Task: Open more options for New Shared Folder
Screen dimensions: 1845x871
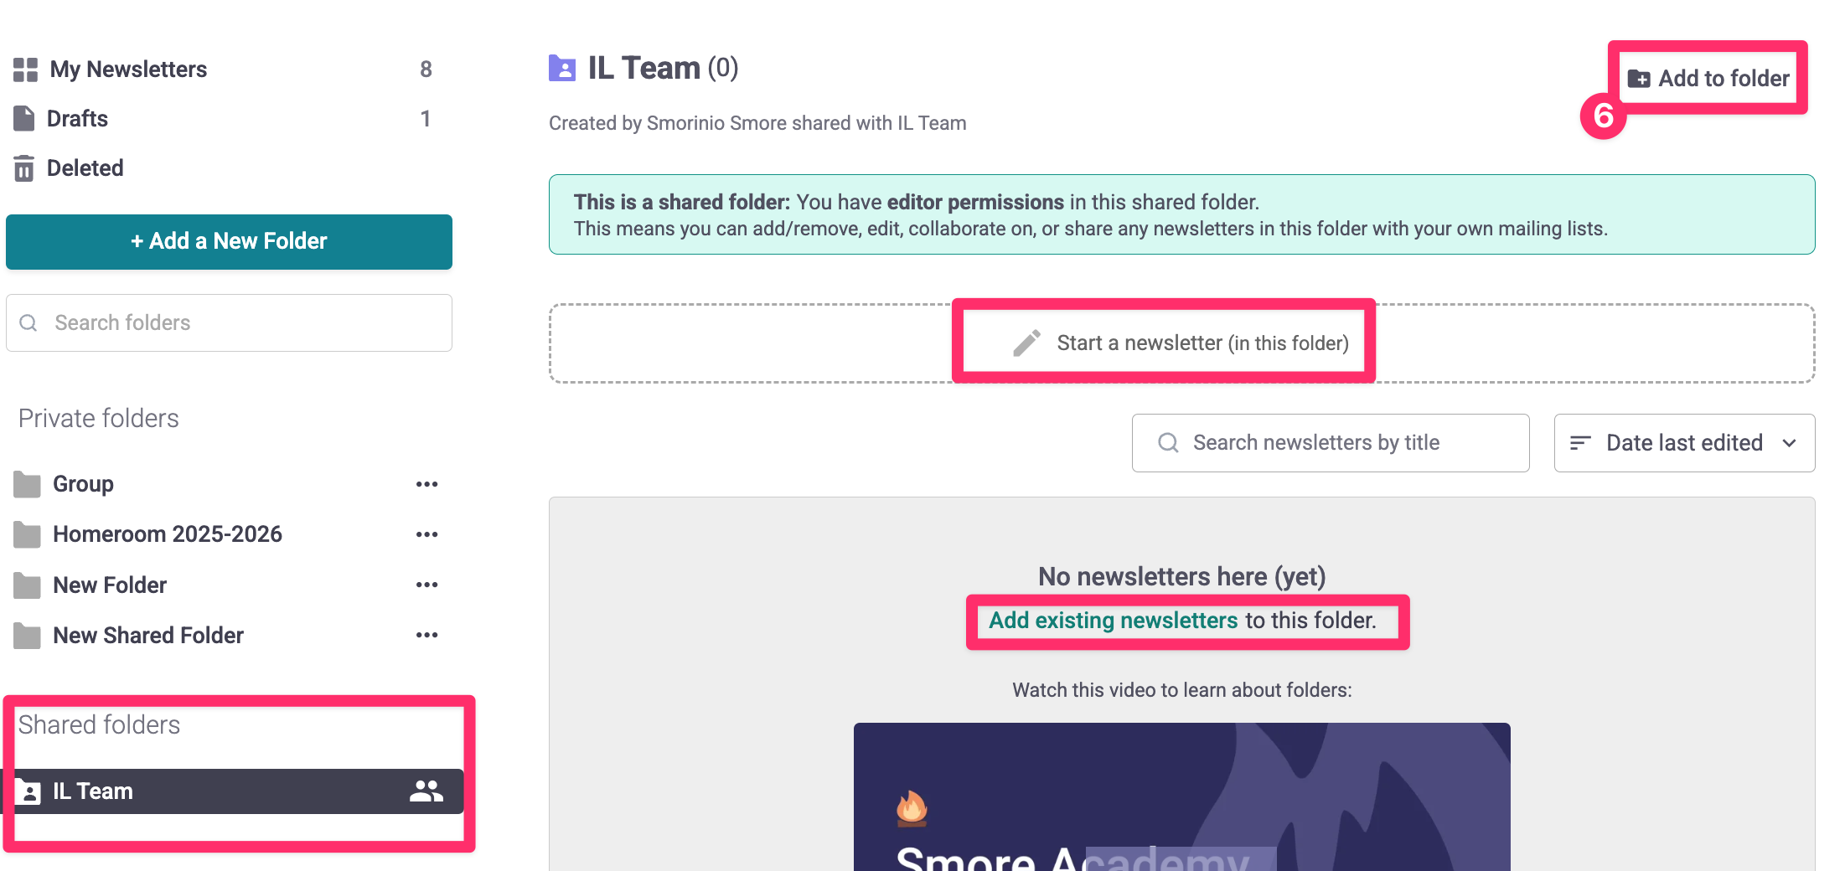Action: click(426, 635)
